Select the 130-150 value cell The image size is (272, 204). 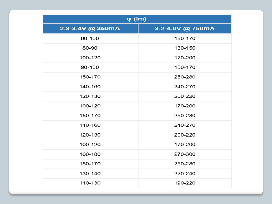[x=185, y=48]
